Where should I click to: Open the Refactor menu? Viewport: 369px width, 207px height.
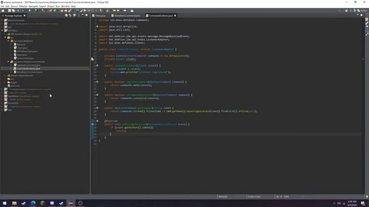[x=23, y=6]
